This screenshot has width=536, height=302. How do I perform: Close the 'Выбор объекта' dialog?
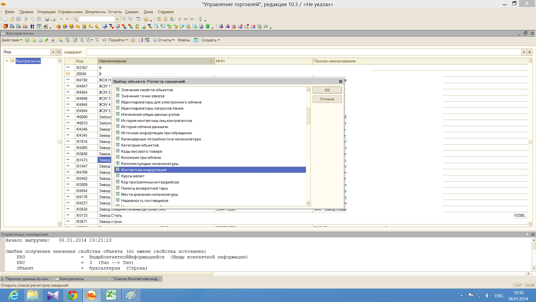click(340, 81)
